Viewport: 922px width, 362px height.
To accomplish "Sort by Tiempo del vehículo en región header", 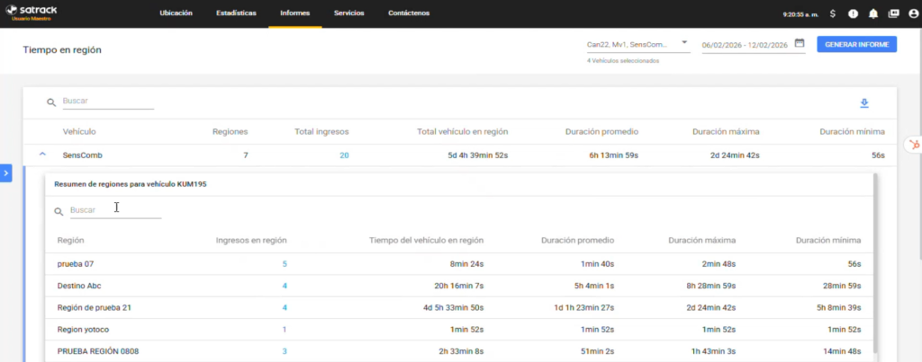I will pos(426,240).
